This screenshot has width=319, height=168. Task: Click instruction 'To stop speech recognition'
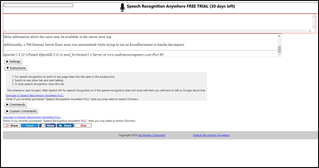coord(40,84)
